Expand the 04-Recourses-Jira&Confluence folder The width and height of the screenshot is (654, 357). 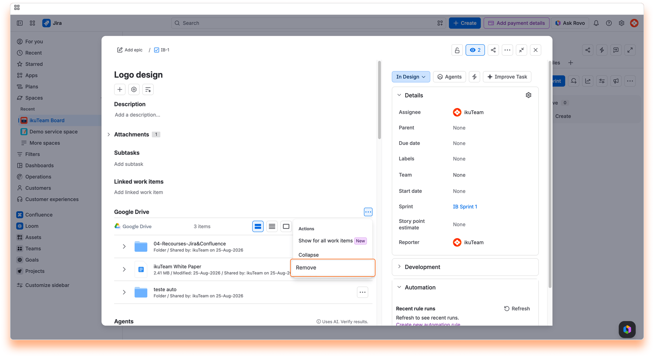click(x=124, y=246)
